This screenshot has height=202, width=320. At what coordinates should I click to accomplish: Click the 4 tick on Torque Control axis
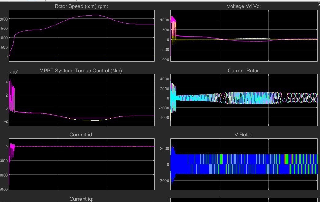pos(6,82)
